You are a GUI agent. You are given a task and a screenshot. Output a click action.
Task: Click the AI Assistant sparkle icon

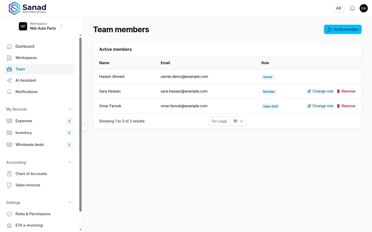tap(9, 80)
